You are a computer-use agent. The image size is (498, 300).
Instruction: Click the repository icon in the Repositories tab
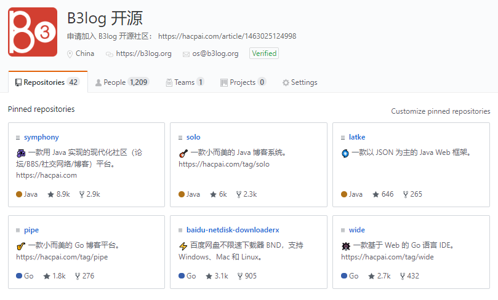coord(18,82)
